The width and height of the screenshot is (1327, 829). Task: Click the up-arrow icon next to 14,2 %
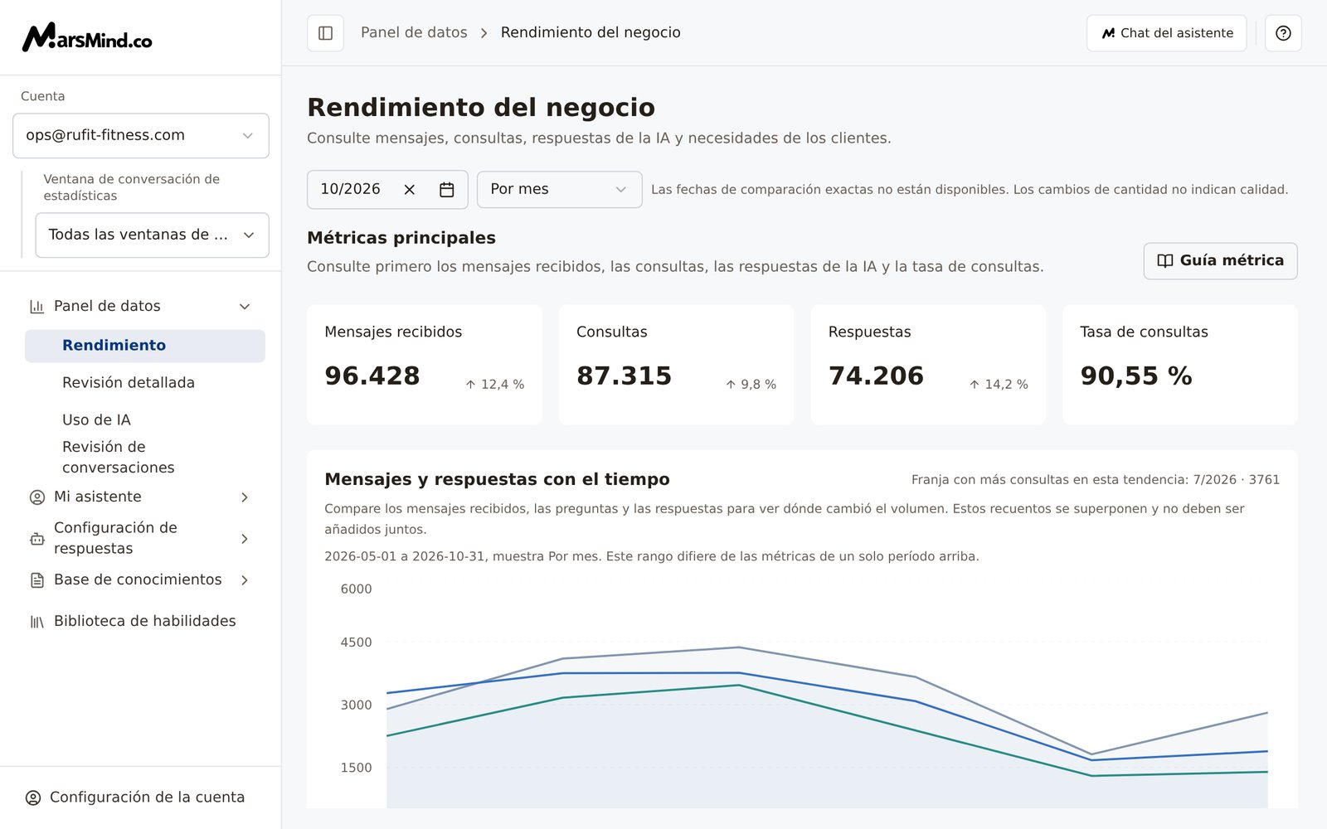(975, 385)
